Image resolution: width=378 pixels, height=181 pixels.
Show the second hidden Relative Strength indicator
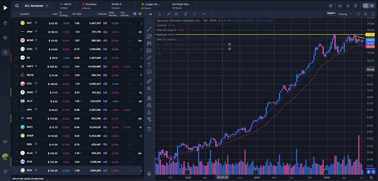230,49
